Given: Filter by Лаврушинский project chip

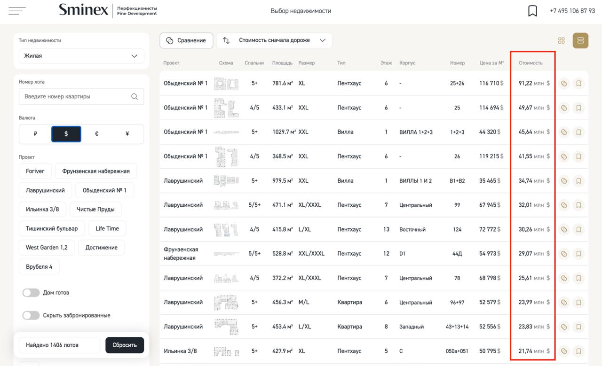Looking at the screenshot, I should (45, 190).
